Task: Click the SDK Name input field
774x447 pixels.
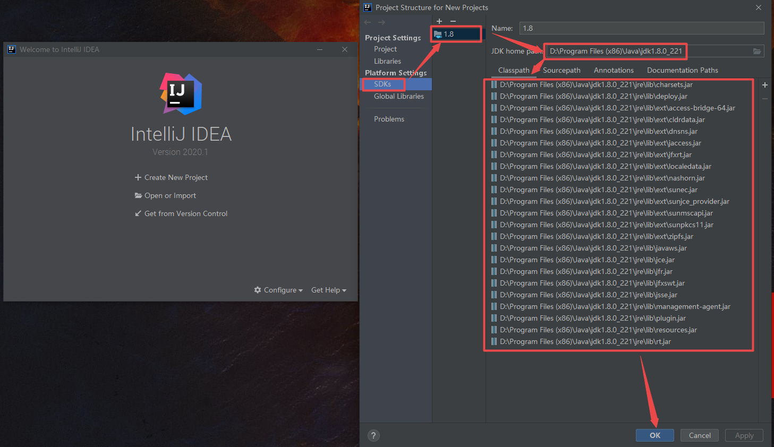Action: tap(642, 28)
